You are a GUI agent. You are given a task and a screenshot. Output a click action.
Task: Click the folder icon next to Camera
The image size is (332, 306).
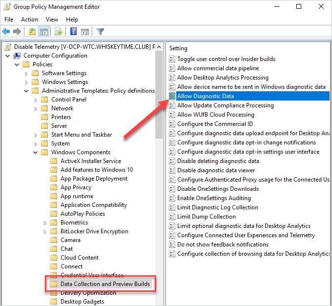54,240
